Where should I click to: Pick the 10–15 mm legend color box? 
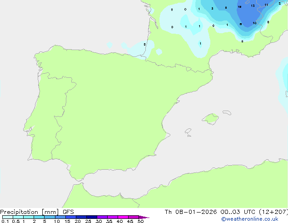(60, 217)
